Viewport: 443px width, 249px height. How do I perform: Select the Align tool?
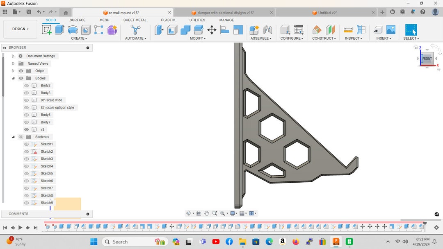coord(225,29)
